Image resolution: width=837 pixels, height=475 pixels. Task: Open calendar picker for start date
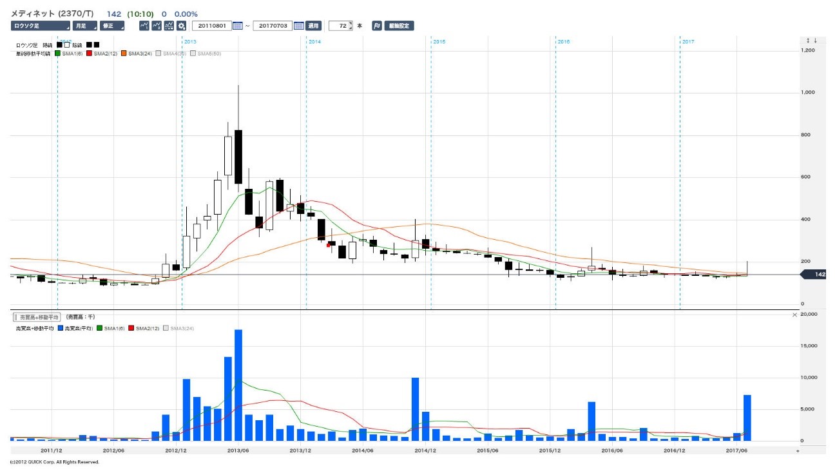click(237, 26)
